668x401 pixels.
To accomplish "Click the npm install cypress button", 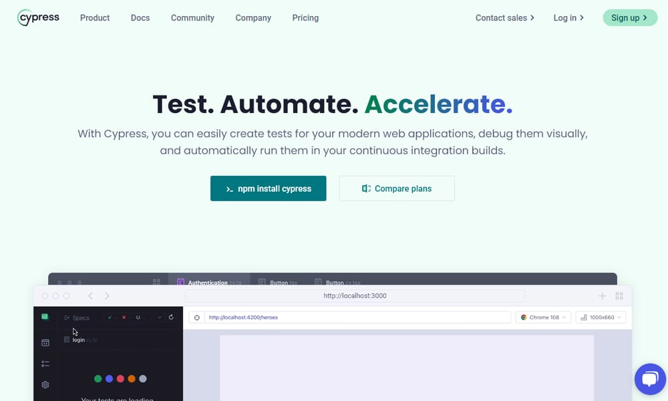I will click(268, 188).
